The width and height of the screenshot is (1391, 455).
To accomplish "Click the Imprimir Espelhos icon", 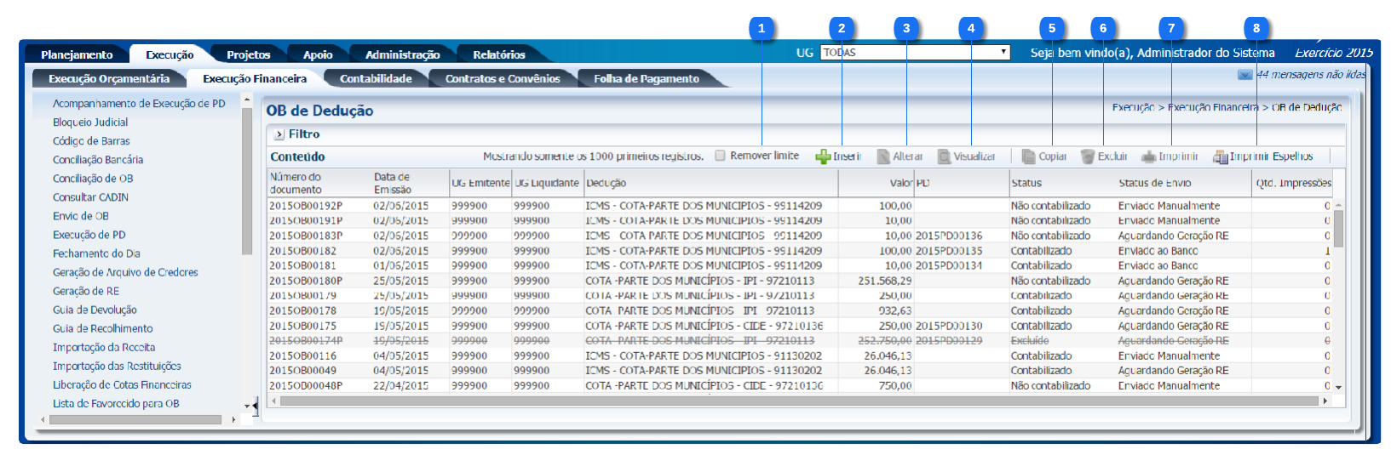I will pyautogui.click(x=1220, y=156).
